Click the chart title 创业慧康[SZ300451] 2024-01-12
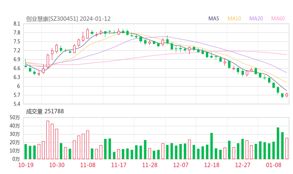This screenshot has width=293, height=174. click(x=68, y=19)
